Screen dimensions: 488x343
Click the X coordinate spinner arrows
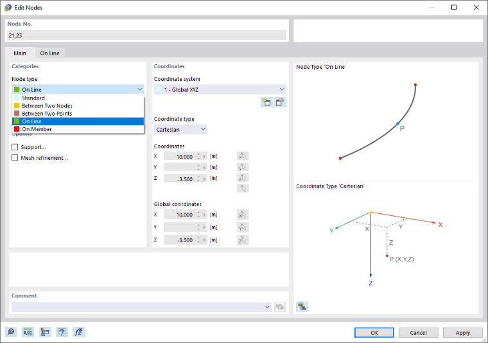(x=198, y=157)
